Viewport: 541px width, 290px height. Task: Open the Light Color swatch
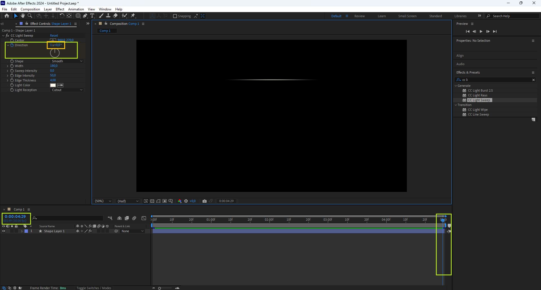tap(53, 85)
